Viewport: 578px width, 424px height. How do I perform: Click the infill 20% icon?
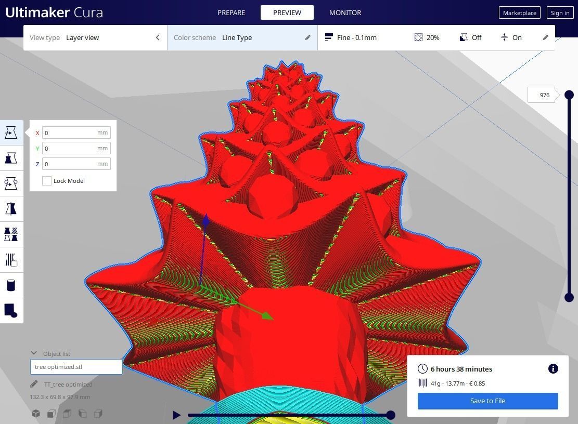tap(418, 37)
